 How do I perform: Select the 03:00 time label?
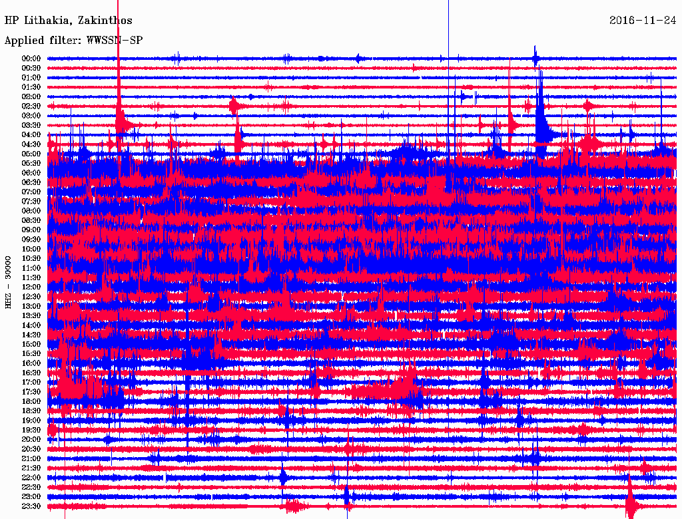(x=31, y=116)
